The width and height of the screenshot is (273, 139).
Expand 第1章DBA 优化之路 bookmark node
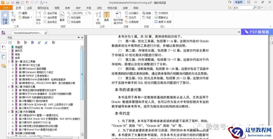tap(13, 65)
